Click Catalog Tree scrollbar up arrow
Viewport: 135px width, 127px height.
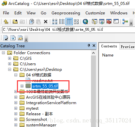pos(93,53)
